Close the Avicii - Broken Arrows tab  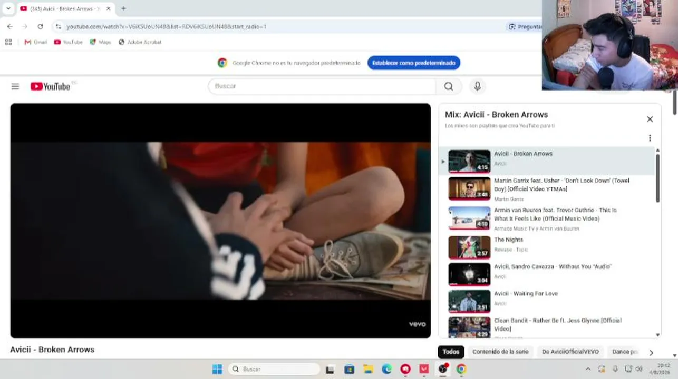(109, 8)
